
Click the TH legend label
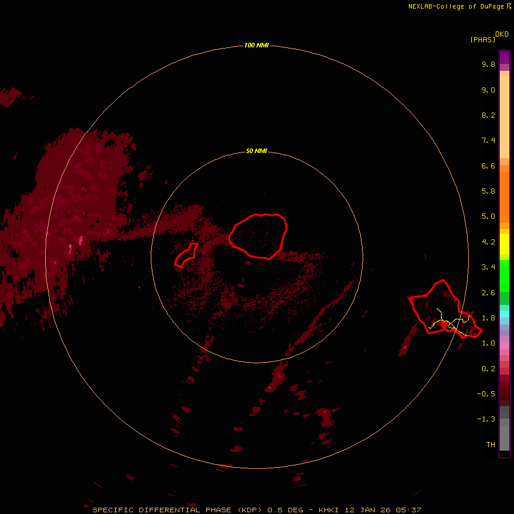point(491,445)
